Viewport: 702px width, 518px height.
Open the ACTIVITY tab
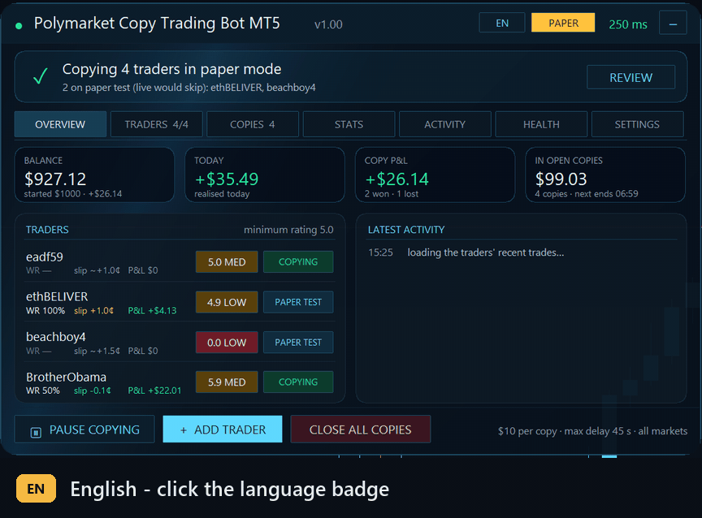(445, 124)
